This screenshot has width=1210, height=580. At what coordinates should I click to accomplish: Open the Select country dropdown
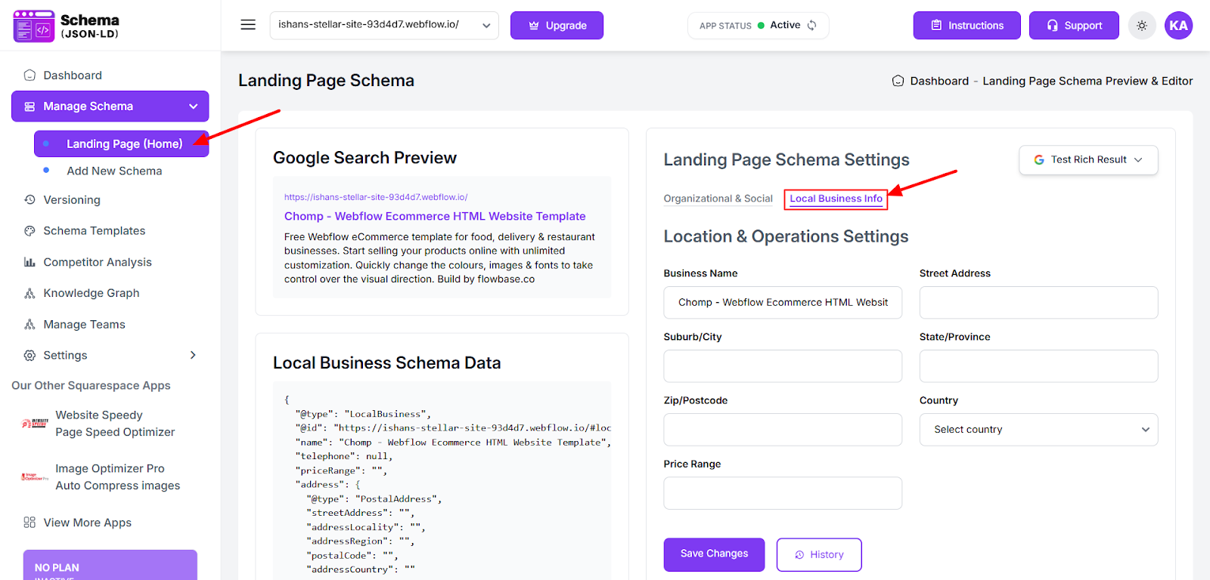point(1038,430)
